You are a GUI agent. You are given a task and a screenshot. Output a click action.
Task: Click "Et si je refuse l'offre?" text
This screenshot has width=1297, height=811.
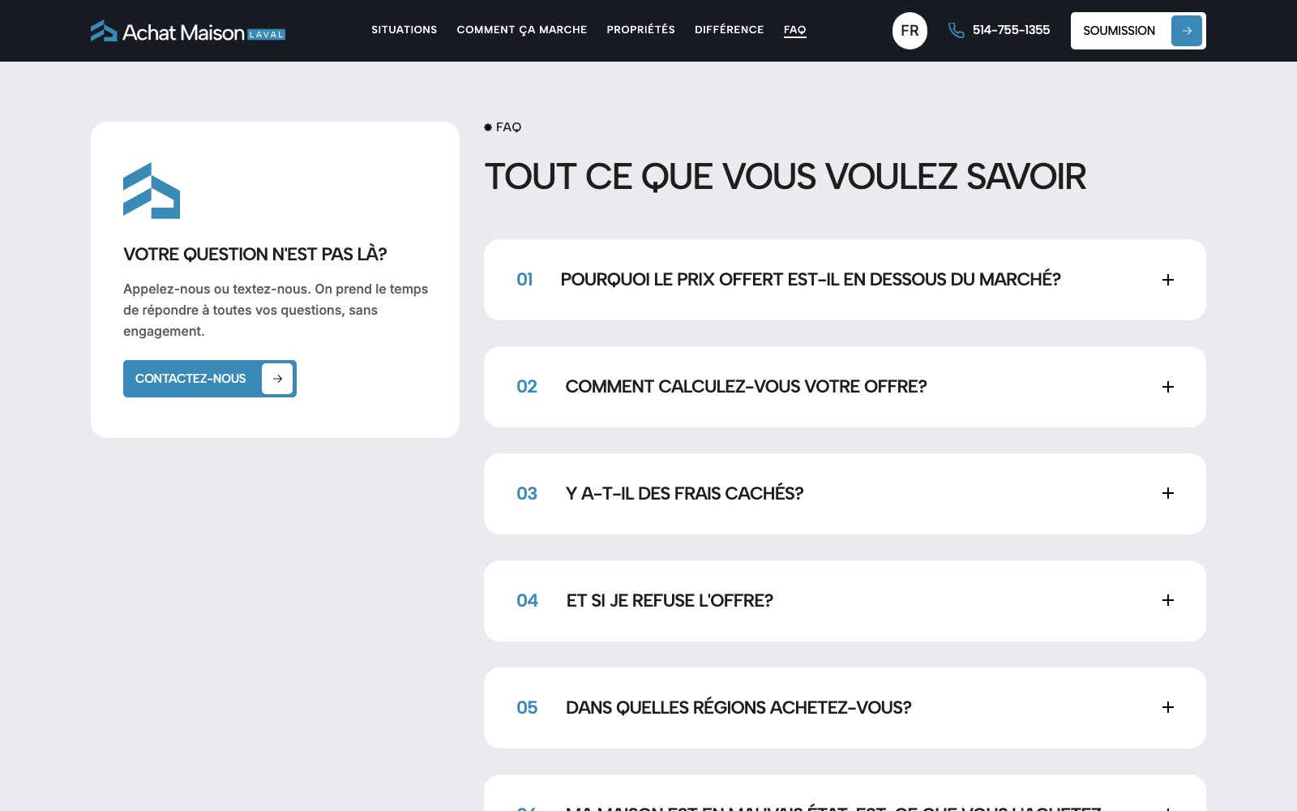(x=670, y=600)
